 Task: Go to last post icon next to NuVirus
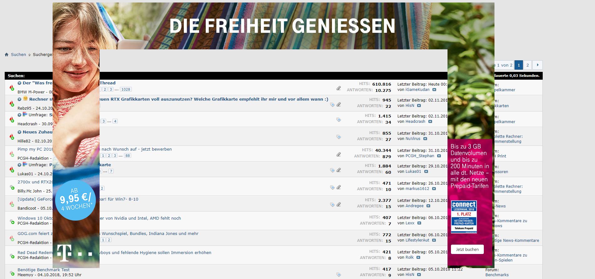[x=425, y=139]
